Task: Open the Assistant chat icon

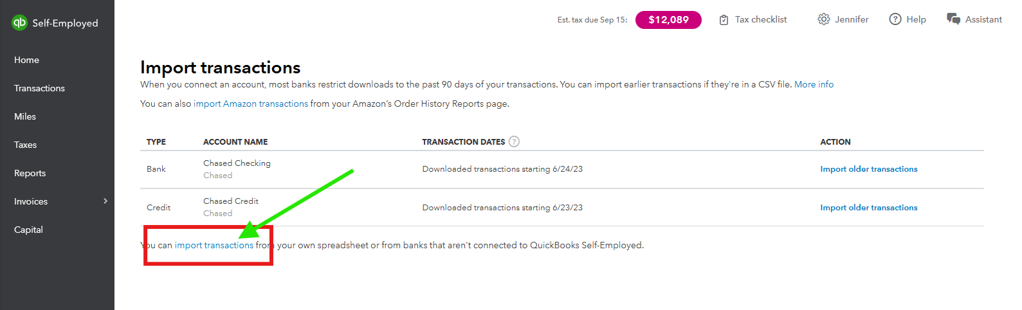Action: (953, 19)
